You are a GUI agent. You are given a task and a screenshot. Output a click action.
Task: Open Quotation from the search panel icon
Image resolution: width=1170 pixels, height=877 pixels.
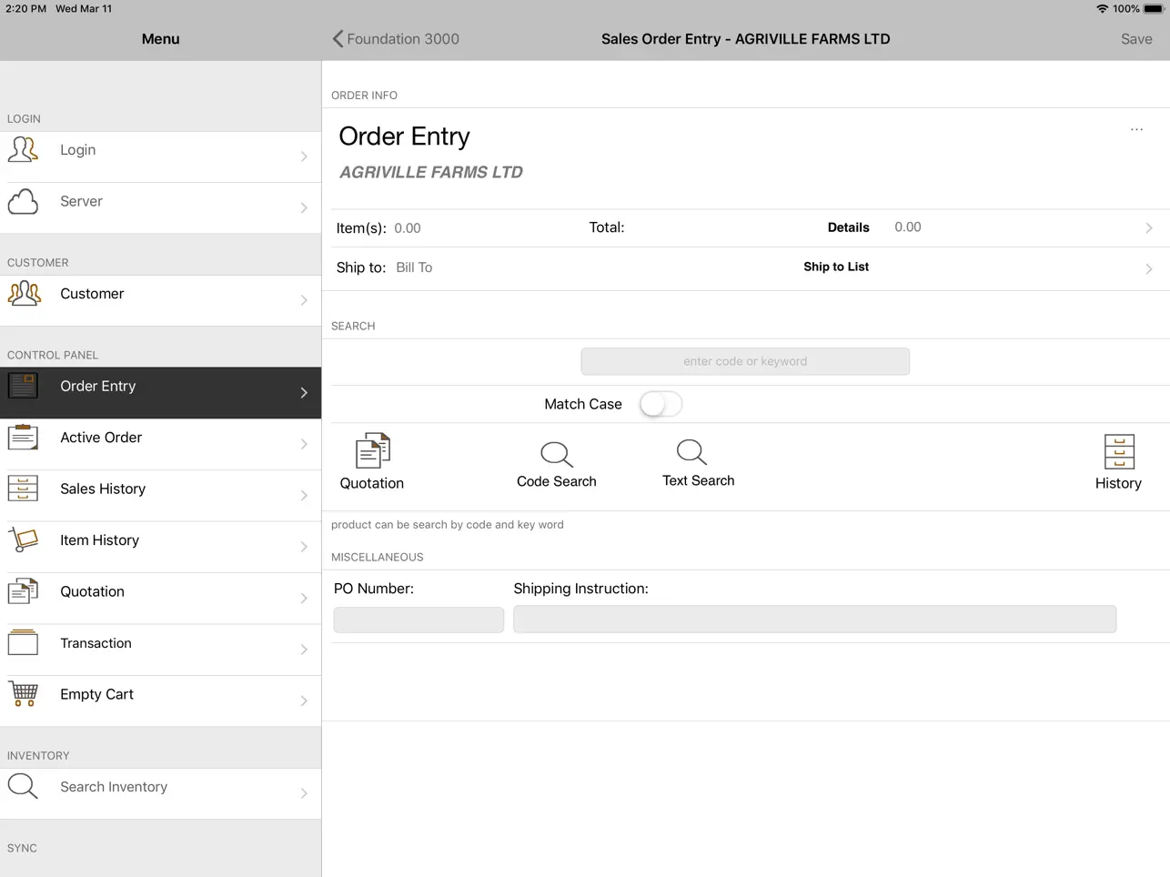tap(373, 450)
